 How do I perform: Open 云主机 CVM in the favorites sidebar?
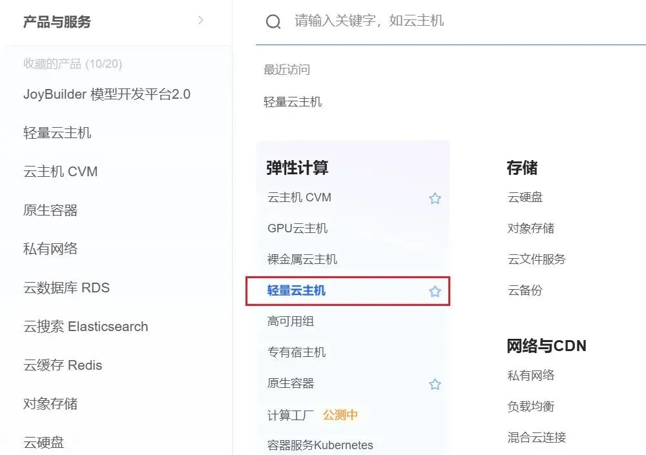tap(60, 172)
